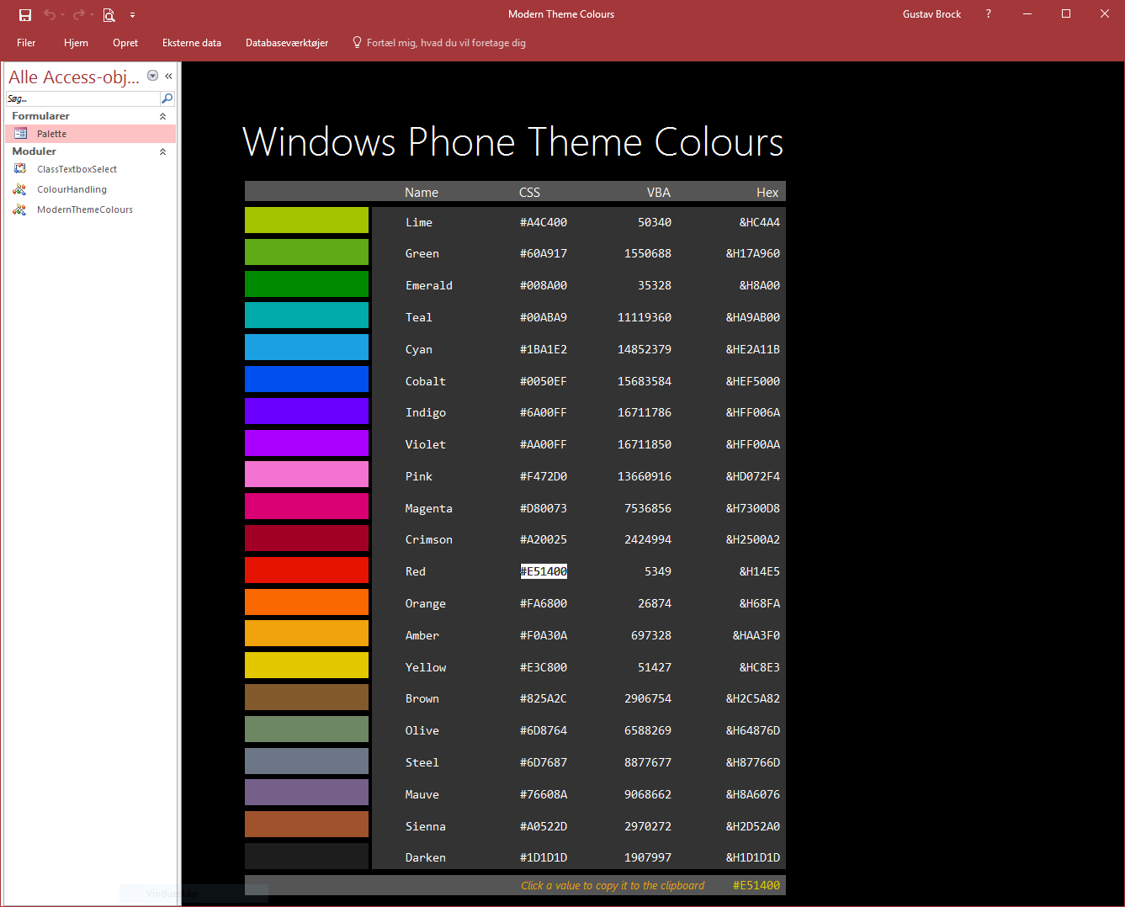Open the ClassTextboxSelect class module
The image size is (1125, 907).
click(77, 169)
